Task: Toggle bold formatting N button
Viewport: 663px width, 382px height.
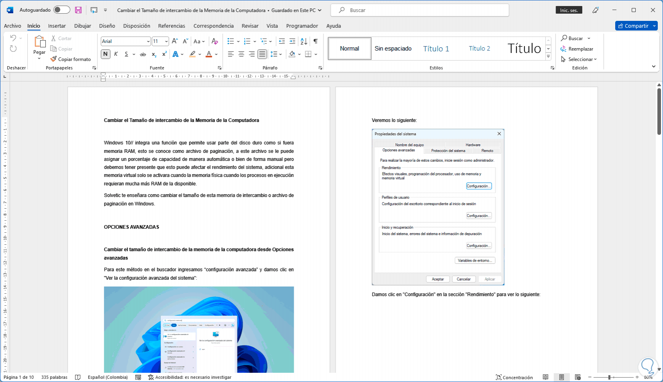Action: [105, 54]
